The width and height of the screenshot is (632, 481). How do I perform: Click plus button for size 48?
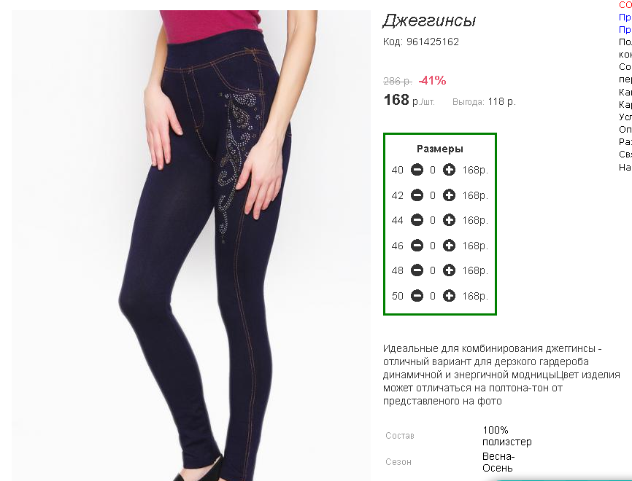pyautogui.click(x=449, y=270)
